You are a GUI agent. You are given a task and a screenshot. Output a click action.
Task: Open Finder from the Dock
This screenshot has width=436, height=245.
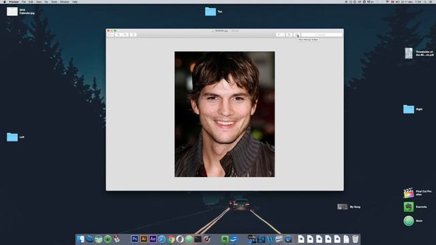(80, 239)
